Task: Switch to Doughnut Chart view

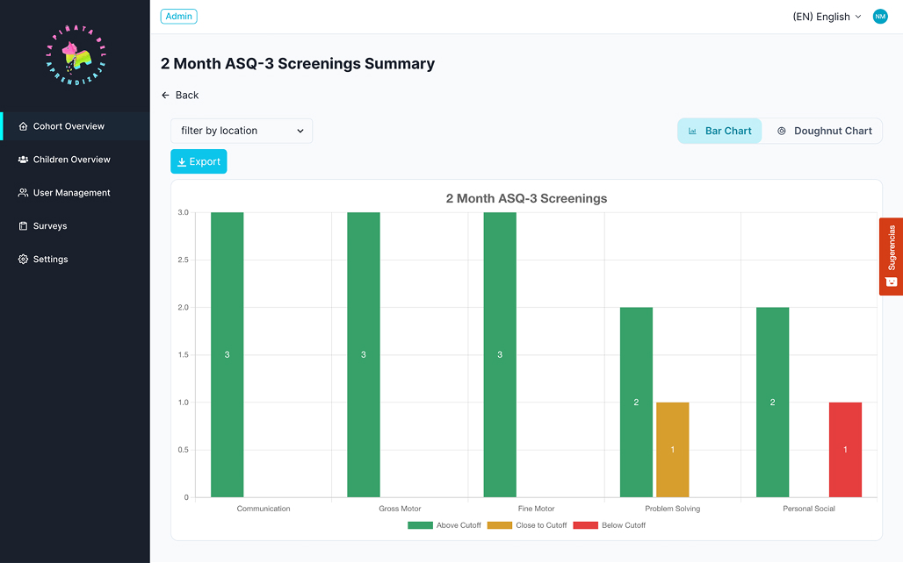Action: click(x=823, y=131)
